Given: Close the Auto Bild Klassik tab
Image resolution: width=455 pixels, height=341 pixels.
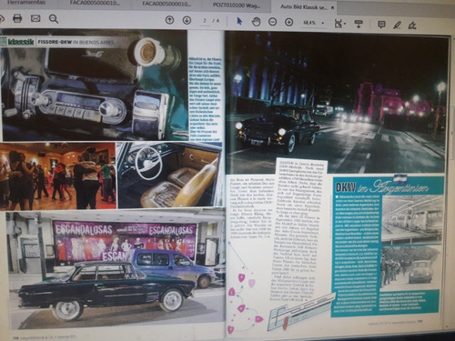Looking at the screenshot, I should pos(332,7).
